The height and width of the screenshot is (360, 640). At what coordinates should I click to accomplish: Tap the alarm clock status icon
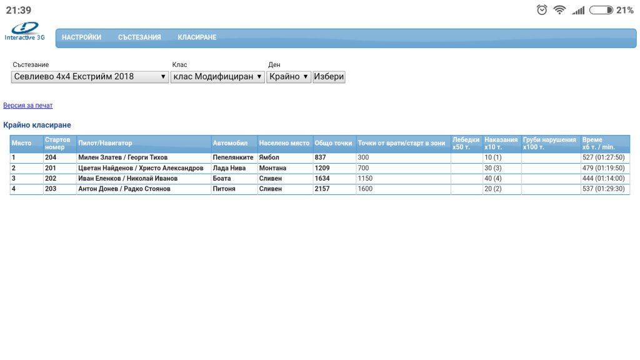coord(542,10)
